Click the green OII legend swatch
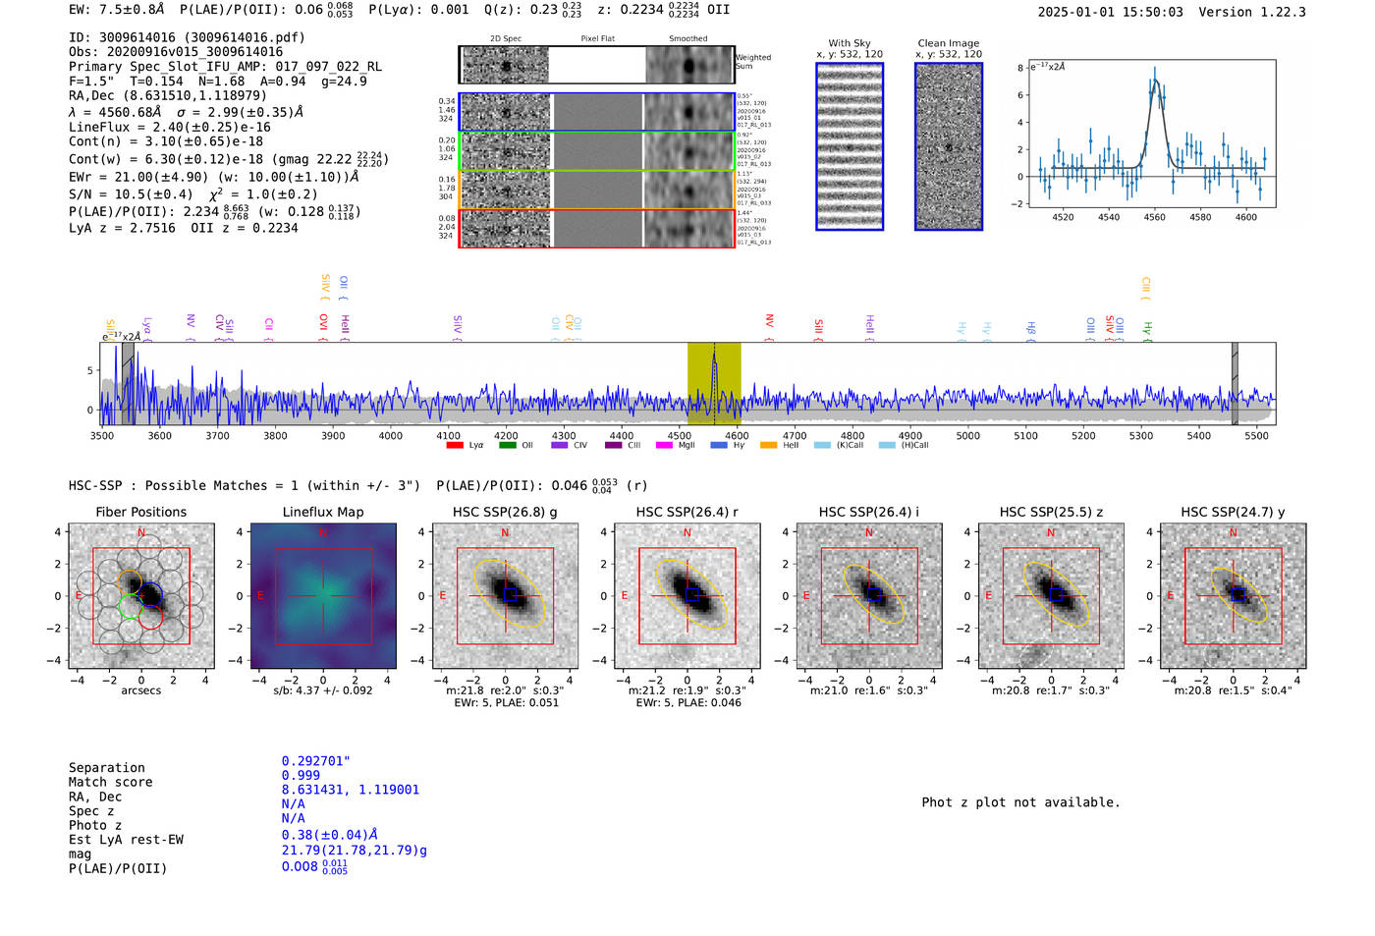The width and height of the screenshot is (1375, 936). (507, 445)
